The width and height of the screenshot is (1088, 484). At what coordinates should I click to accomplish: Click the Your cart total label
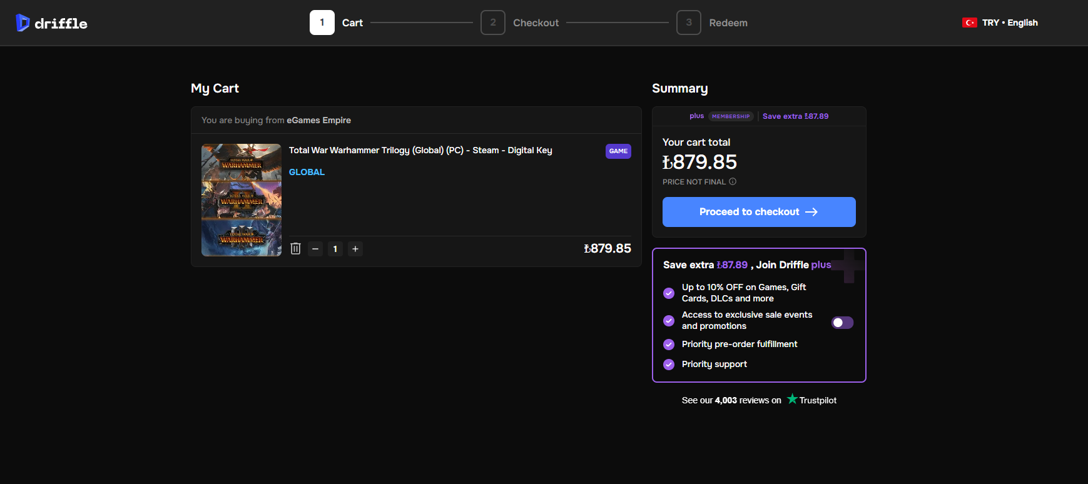click(696, 143)
